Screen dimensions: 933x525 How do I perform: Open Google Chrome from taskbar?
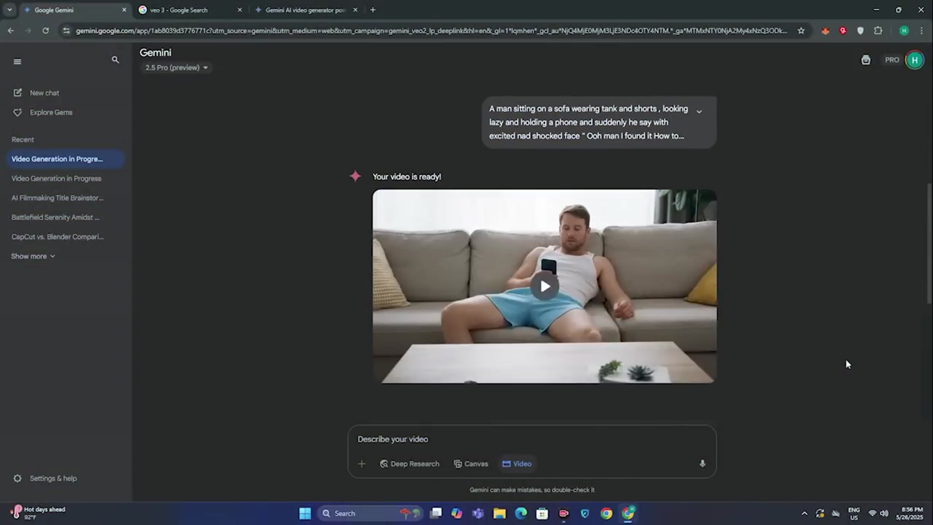coord(606,513)
